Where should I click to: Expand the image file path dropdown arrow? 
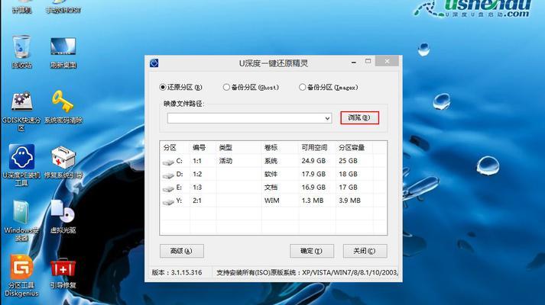327,118
